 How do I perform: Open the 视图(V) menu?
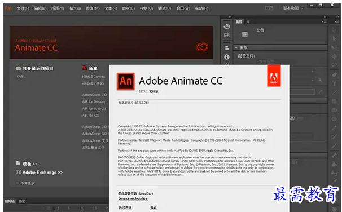[58, 8]
